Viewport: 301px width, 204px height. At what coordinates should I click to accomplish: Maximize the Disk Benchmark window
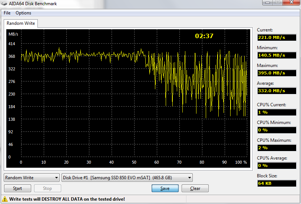point(278,2)
